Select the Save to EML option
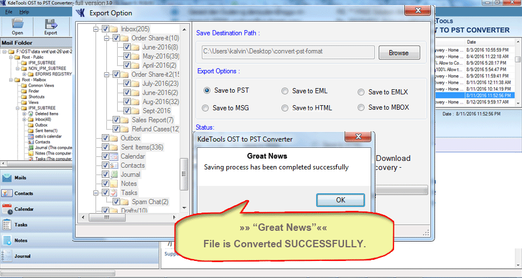 pyautogui.click(x=285, y=91)
